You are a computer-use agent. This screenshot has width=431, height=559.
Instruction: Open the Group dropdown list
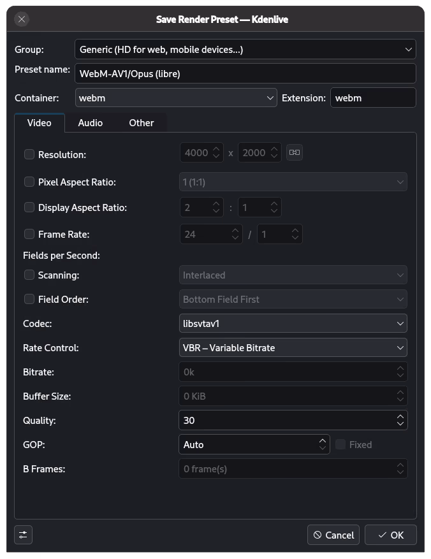pyautogui.click(x=245, y=49)
